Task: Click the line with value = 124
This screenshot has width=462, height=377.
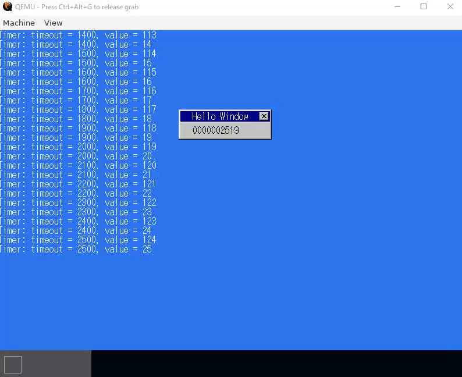Action: pyautogui.click(x=78, y=240)
